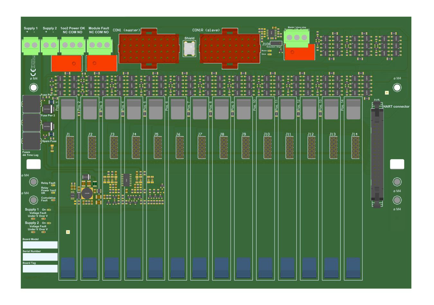Click the J101 Redundant/Single jumper
The height and width of the screenshot is (305, 434).
pyautogui.click(x=276, y=43)
